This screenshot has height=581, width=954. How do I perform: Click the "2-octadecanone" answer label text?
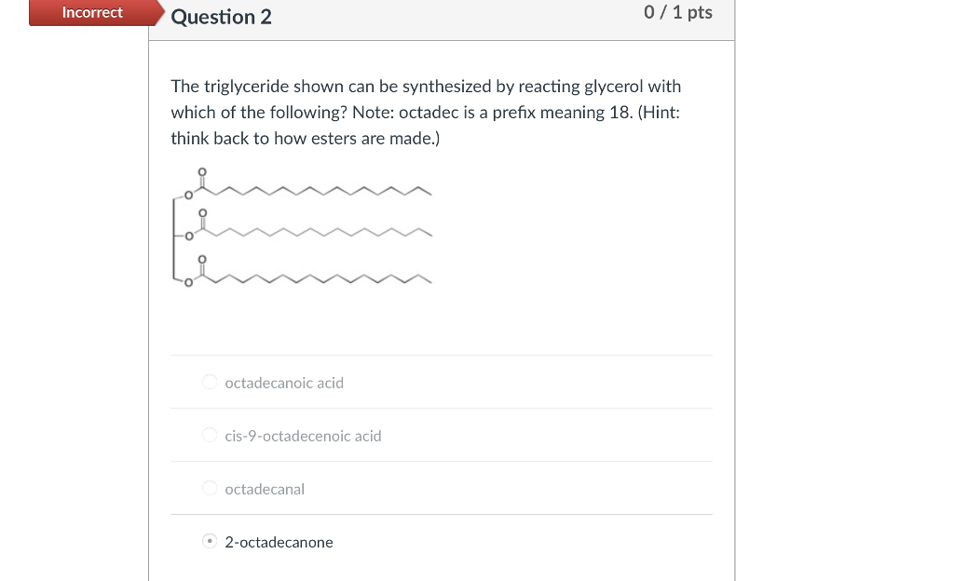(x=279, y=542)
